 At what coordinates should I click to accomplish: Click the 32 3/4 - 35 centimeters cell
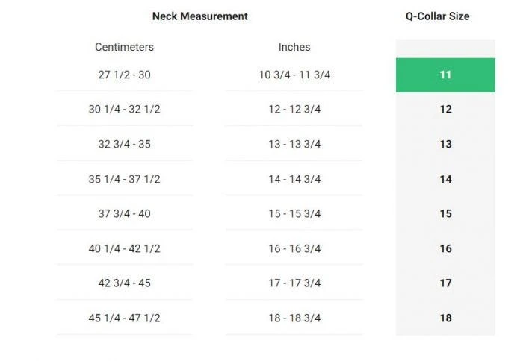(124, 145)
